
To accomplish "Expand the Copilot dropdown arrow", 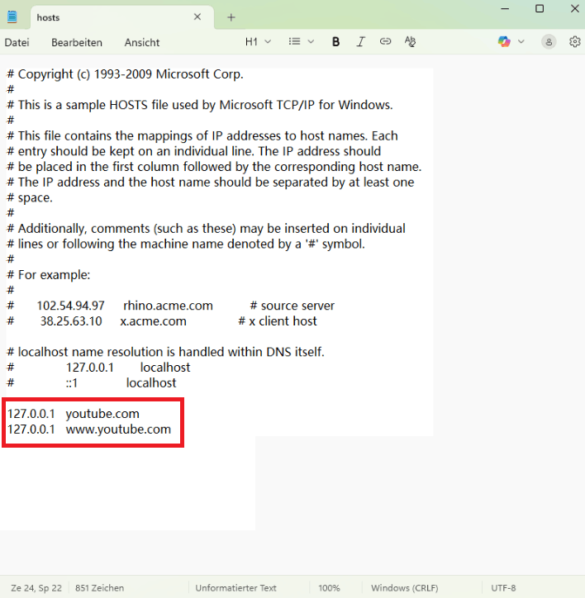I will point(521,41).
